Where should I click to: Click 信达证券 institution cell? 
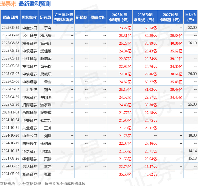30,166
